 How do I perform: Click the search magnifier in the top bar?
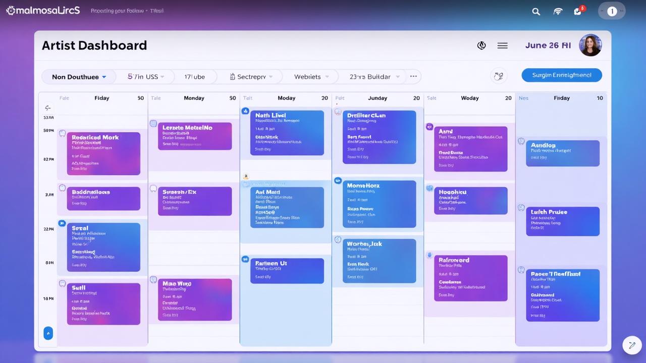pos(536,12)
